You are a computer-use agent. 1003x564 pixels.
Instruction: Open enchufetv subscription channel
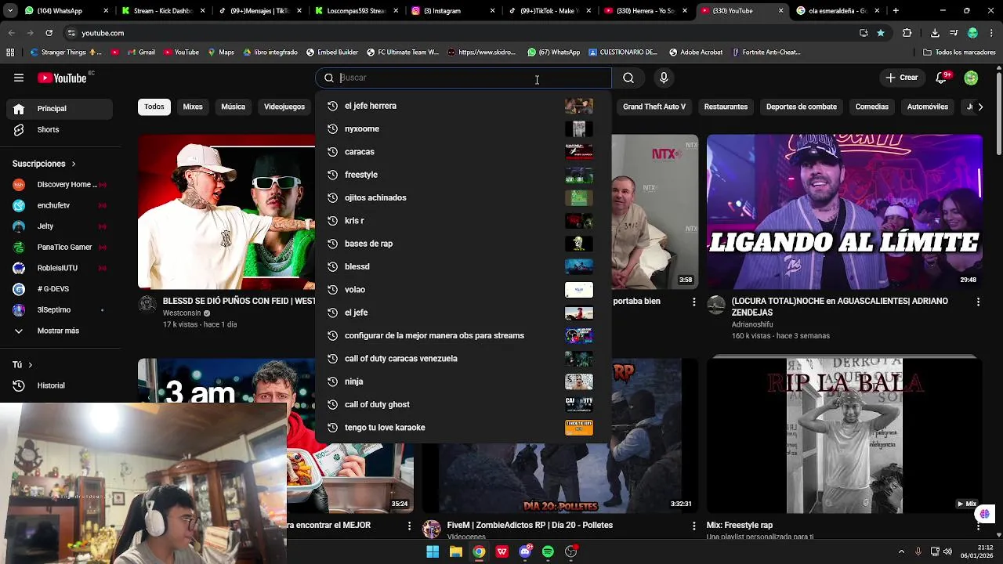[x=60, y=205]
